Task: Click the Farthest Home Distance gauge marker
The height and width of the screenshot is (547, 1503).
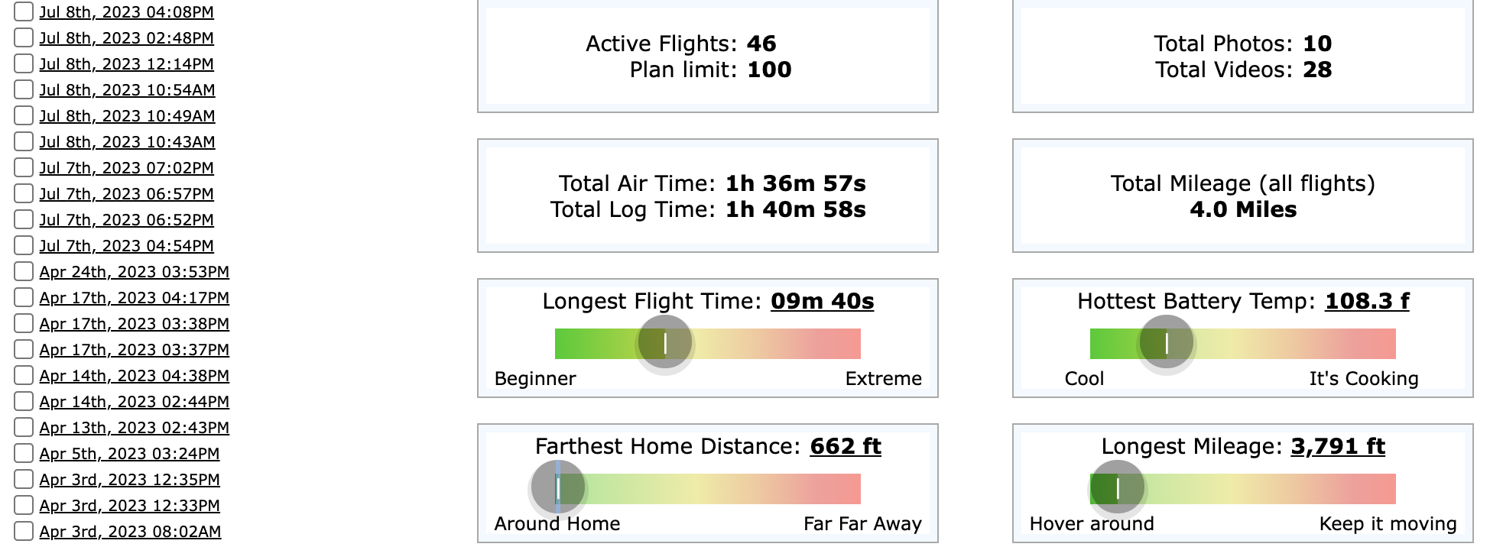Action: pyautogui.click(x=558, y=487)
